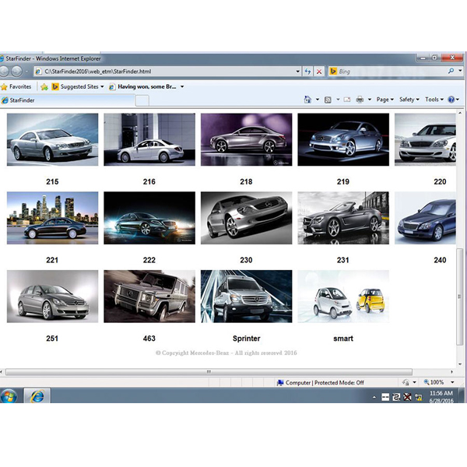Open a new blank tab

(142, 100)
